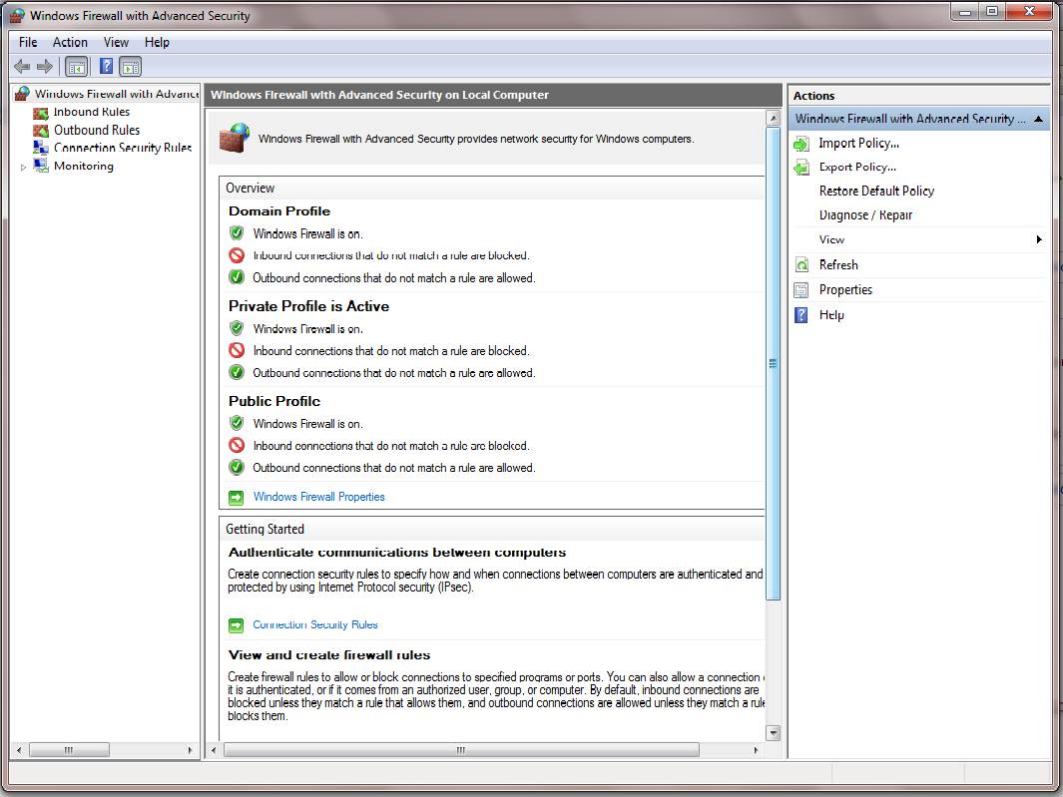
Task: Click the tree pane right scroll arrow
Action: tap(190, 750)
